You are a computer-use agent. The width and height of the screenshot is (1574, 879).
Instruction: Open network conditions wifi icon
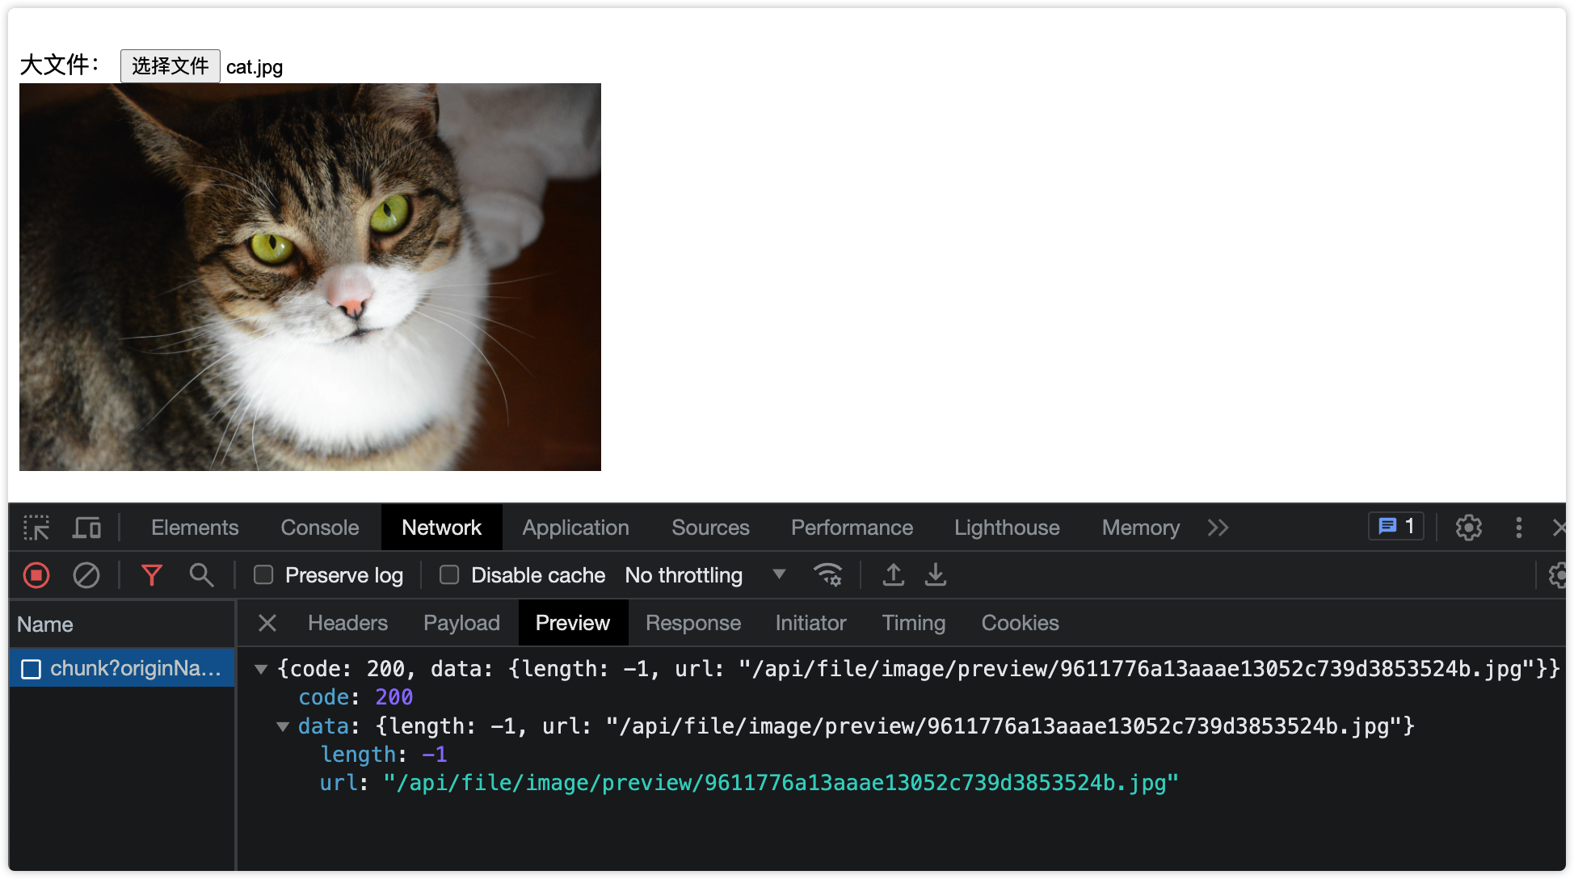click(827, 574)
